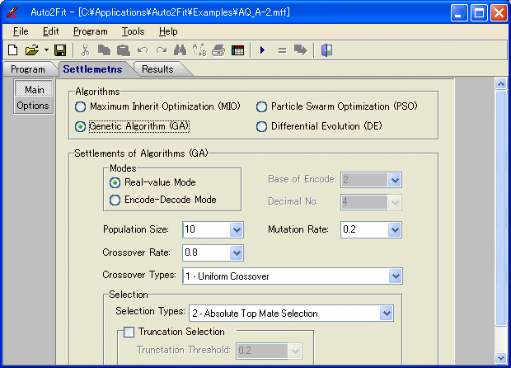Click the Undo arrow icon

(143, 50)
